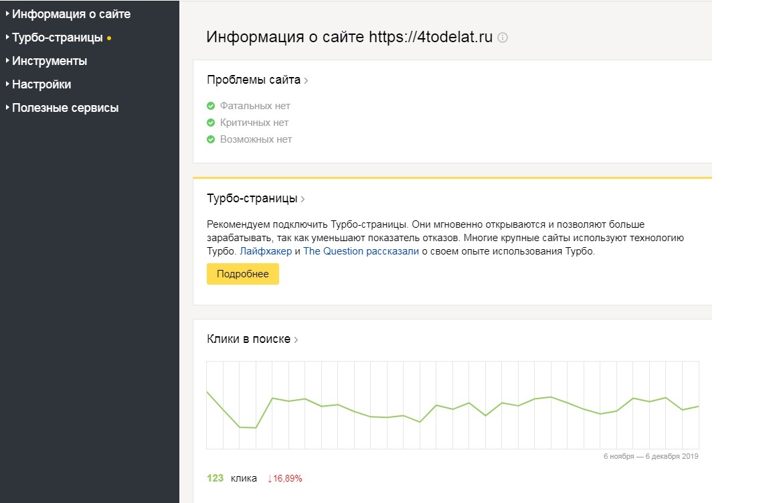Viewport: 771px width, 503px height.
Task: Click the green check icon beside Возможных нет
Action: click(x=211, y=139)
